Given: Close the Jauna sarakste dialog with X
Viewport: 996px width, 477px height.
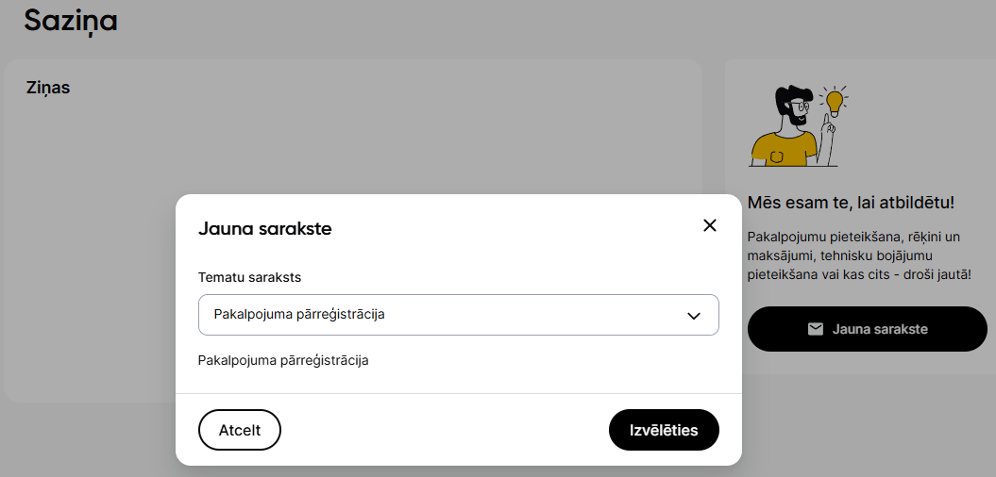Looking at the screenshot, I should (x=710, y=225).
